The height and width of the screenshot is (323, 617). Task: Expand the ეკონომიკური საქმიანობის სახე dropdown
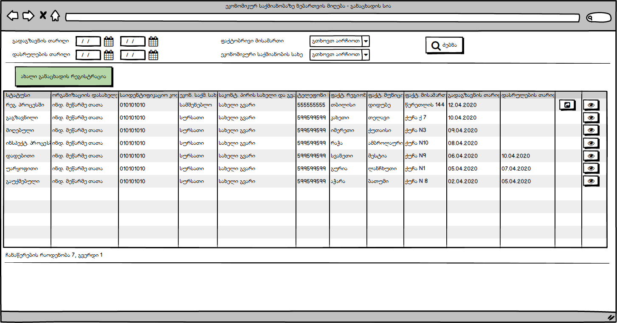366,55
